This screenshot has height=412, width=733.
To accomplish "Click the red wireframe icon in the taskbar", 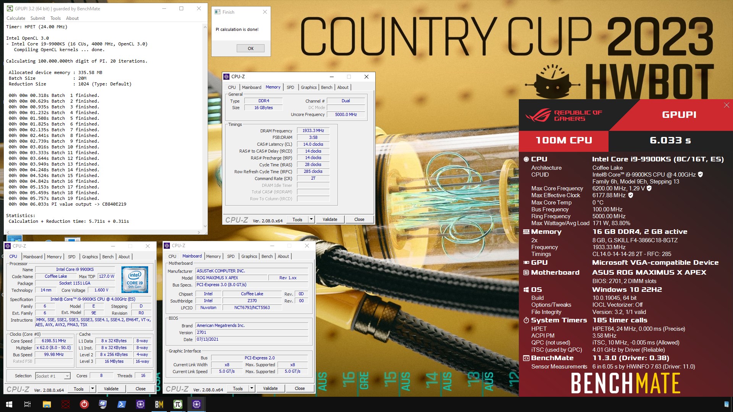I will tap(66, 404).
